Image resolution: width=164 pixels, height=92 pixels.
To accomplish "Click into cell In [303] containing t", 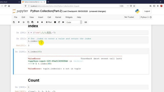I will click(x=88, y=87).
